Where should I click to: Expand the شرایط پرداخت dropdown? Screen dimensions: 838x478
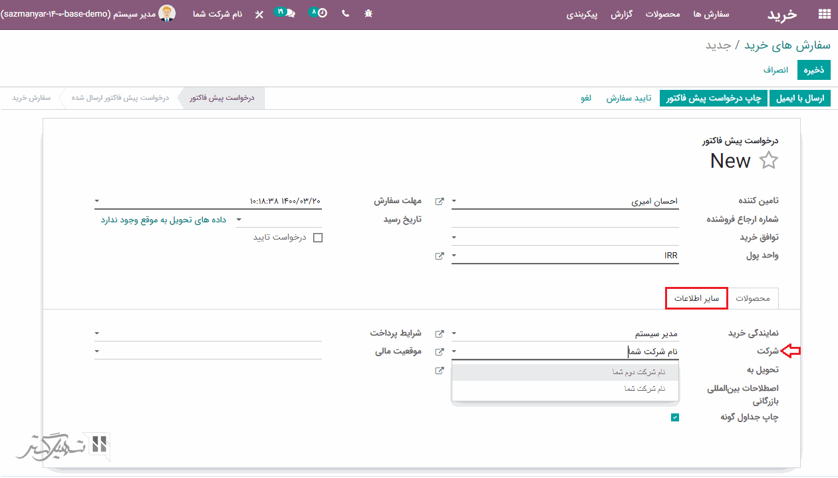pyautogui.click(x=97, y=334)
